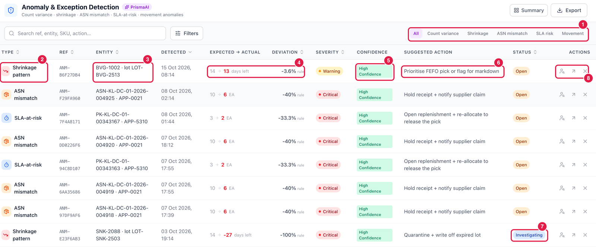Open the Filters panel
The image size is (596, 252).
tap(187, 33)
